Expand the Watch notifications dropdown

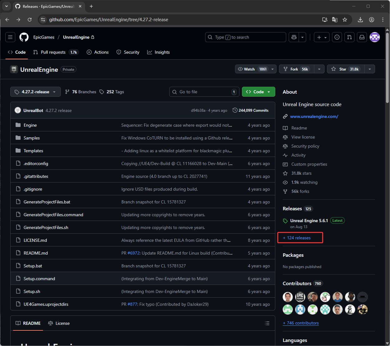[273, 69]
